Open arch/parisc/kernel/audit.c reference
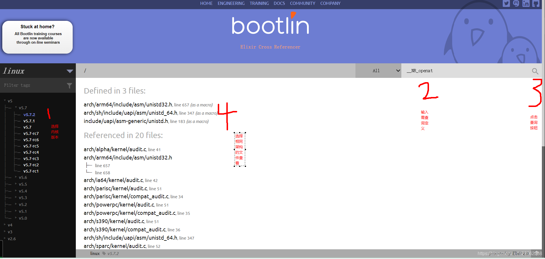Image resolution: width=545 pixels, height=259 pixels. point(115,189)
